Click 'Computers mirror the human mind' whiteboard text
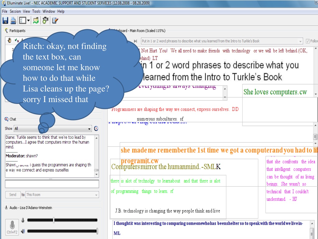Viewport: 318px width, 239px height. pyautogui.click(x=166, y=167)
